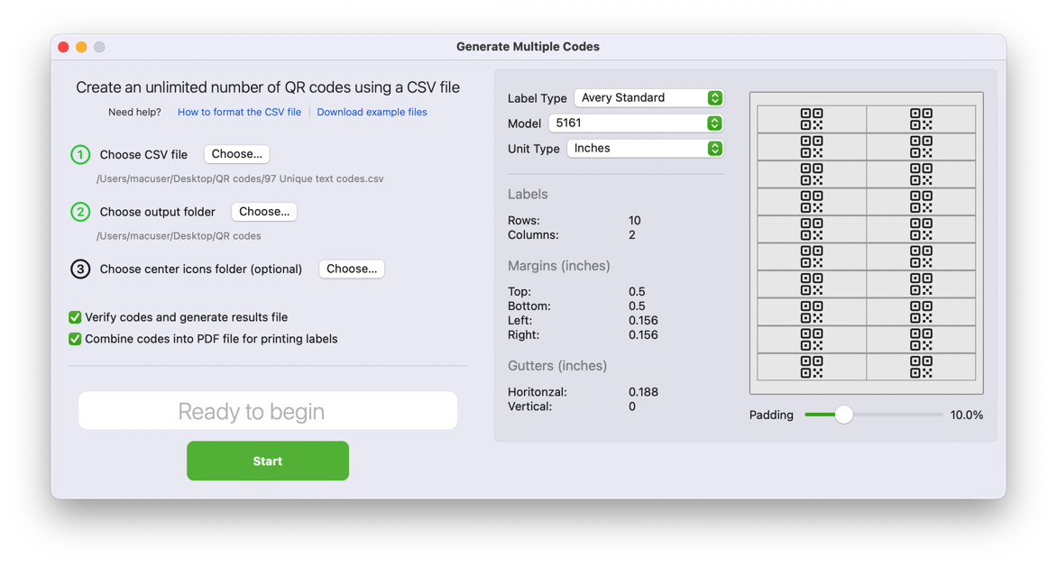Screen dimensions: 1057x566
Task: Minimize the window with yellow button
Action: coord(81,47)
